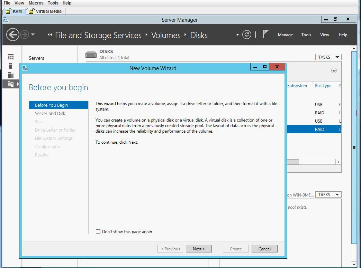Open the View menu in KVM menubar
Image resolution: width=361 pixels, height=268 pixels.
[19, 3]
